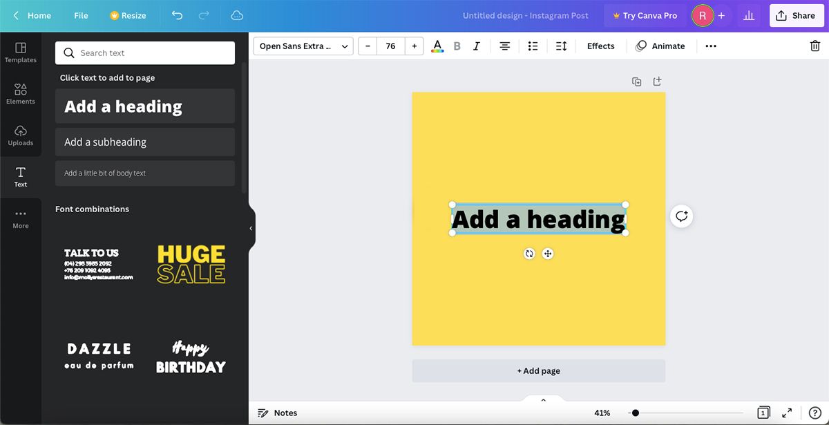Click the redo arrow icon
829x425 pixels.
204,15
